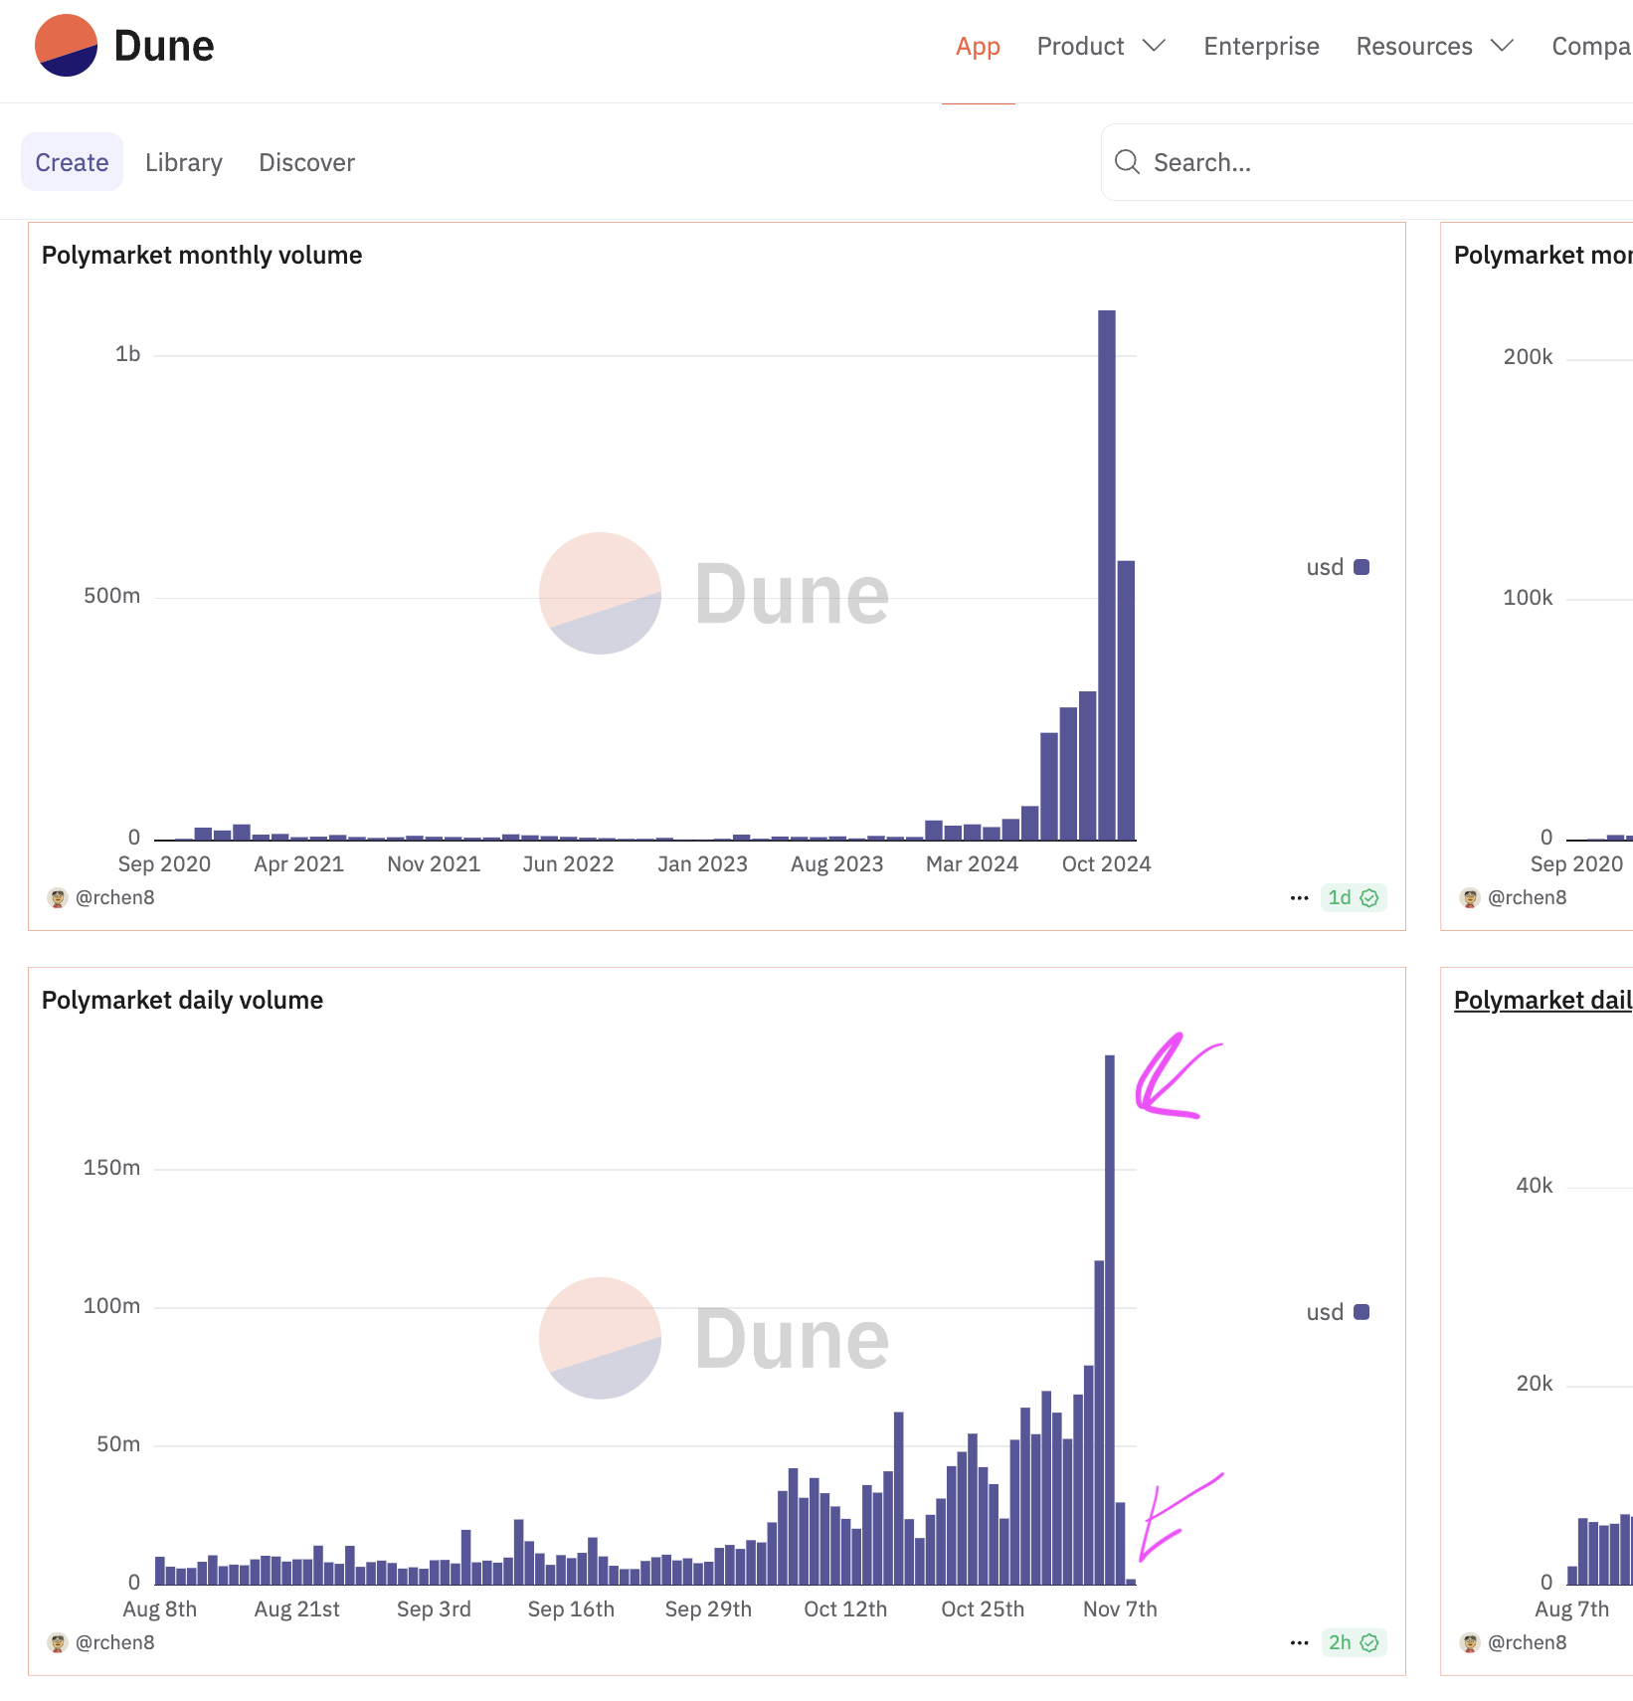Image resolution: width=1633 pixels, height=1701 pixels.
Task: Toggle usd legend swatch in daily volume chart
Action: tap(1361, 1312)
